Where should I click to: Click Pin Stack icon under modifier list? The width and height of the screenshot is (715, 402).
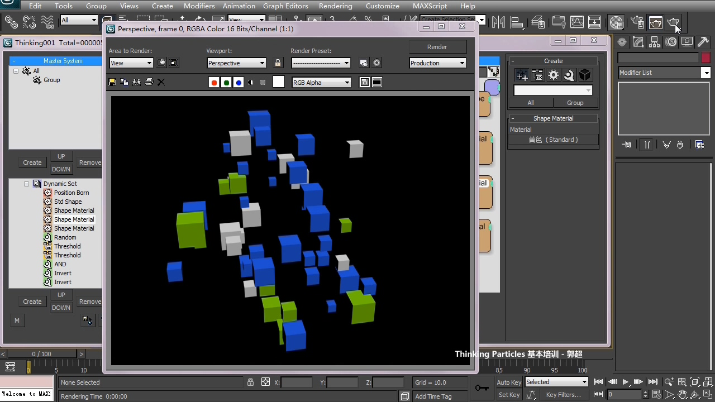[x=627, y=145]
